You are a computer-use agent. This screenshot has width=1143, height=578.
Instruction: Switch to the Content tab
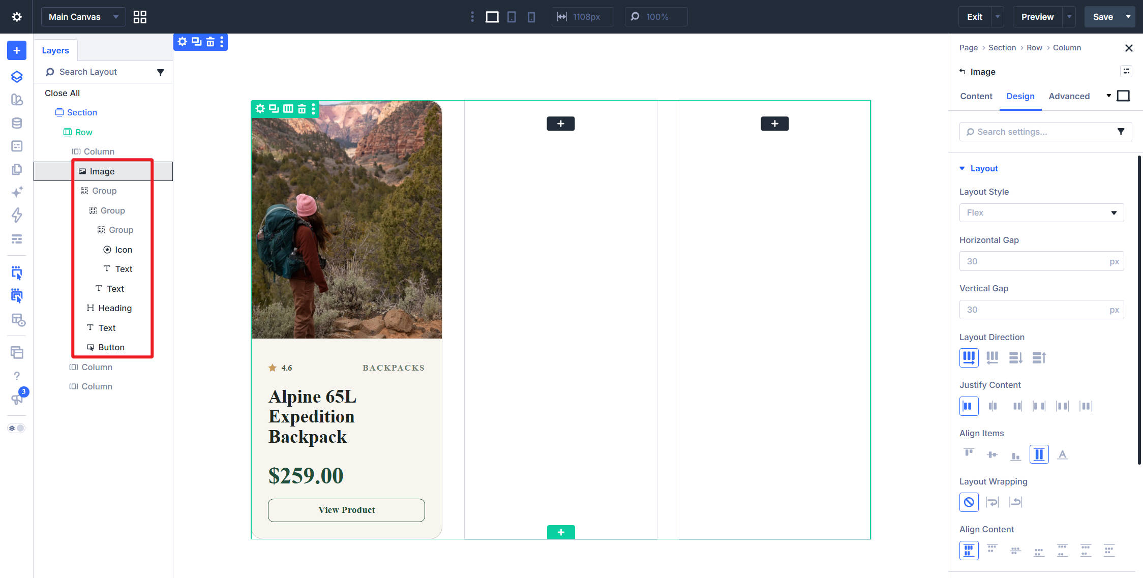point(976,96)
